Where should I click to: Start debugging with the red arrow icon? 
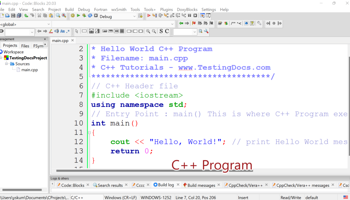coord(149,16)
